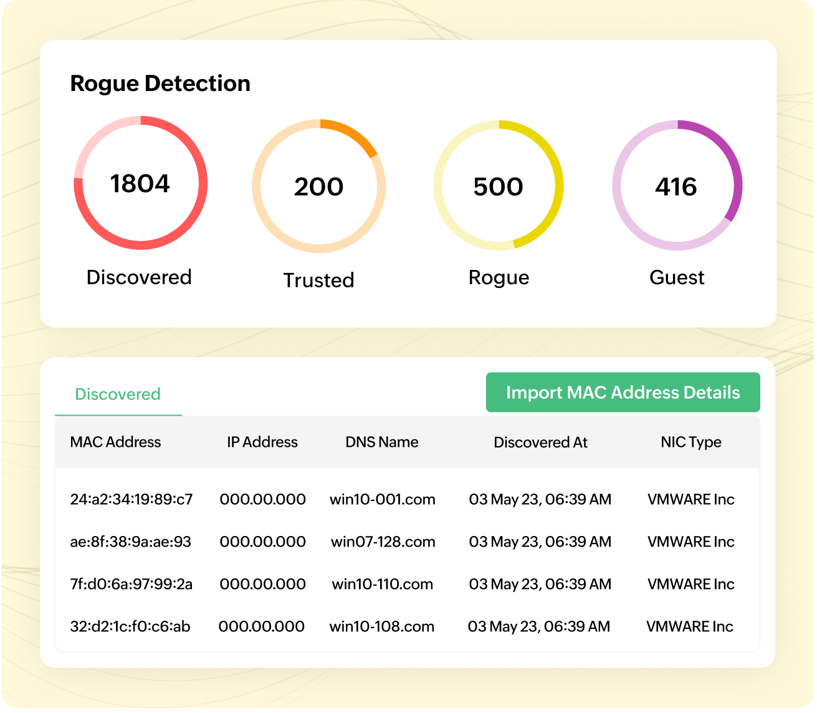
Task: Open details for win10-001.com
Action: coord(382,499)
